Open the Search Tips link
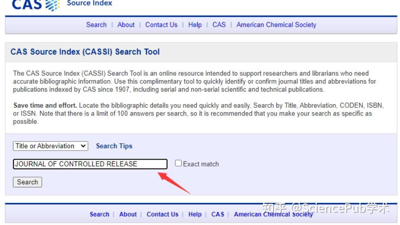Image resolution: width=400 pixels, height=225 pixels. pyautogui.click(x=114, y=146)
